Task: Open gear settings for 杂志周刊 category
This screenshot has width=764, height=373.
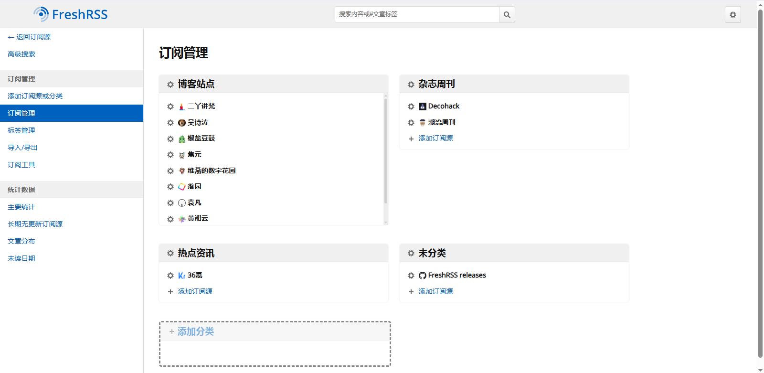Action: point(411,85)
